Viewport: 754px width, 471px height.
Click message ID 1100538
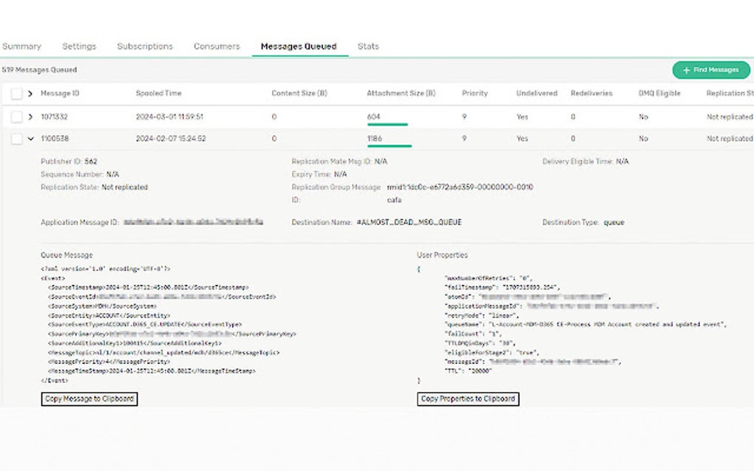click(x=55, y=138)
